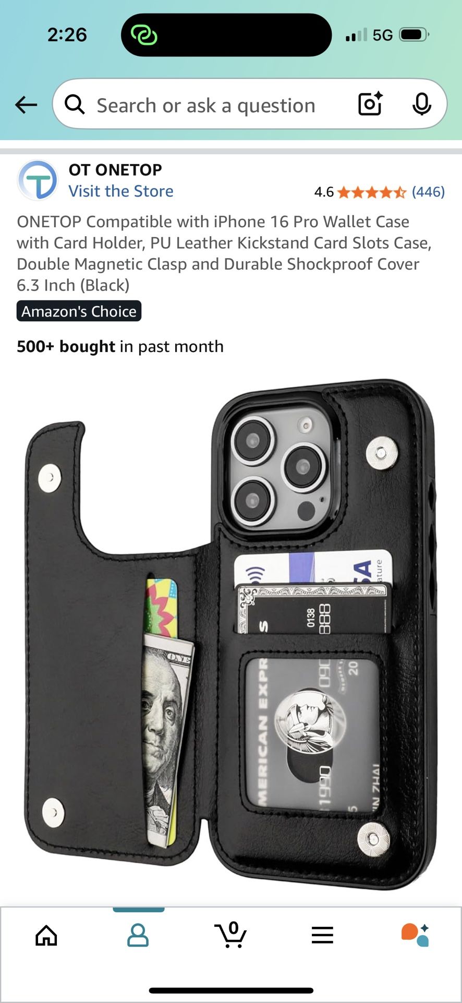Tap the product title text
This screenshot has height=1003, width=462.
pyautogui.click(x=225, y=253)
